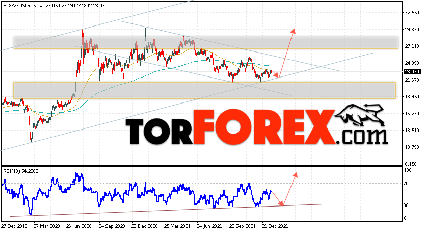This screenshot has width=423, height=232.
Task: Click the 27 Mar 2020 date label
Action: 47,226
